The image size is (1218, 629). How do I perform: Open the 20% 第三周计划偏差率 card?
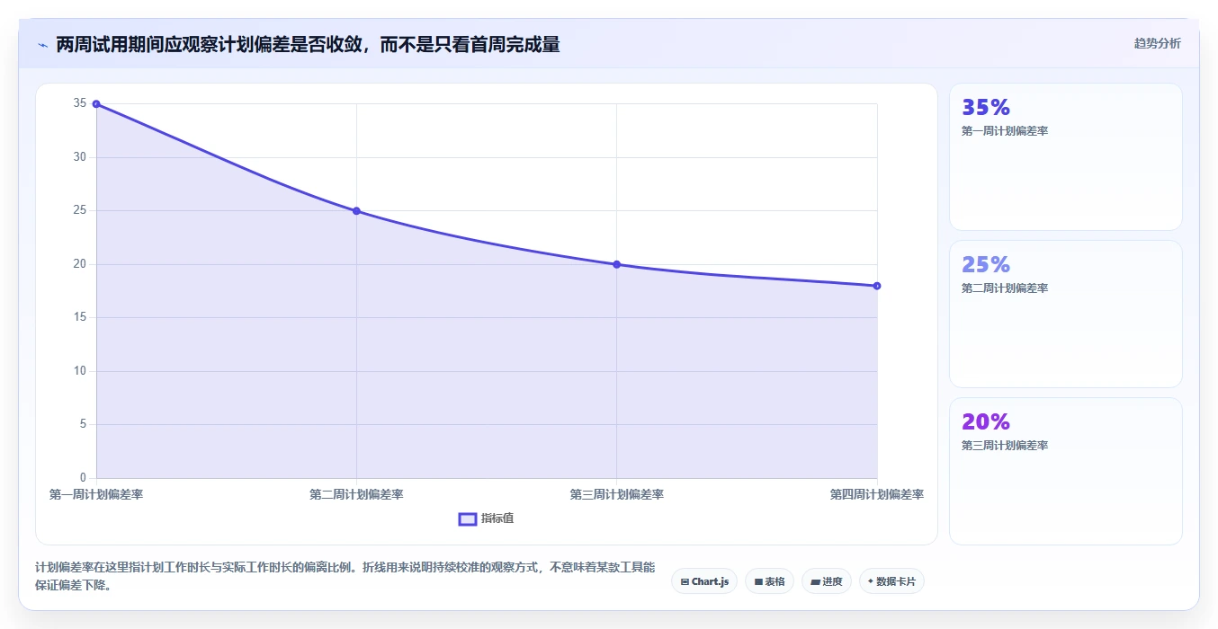click(x=1065, y=471)
